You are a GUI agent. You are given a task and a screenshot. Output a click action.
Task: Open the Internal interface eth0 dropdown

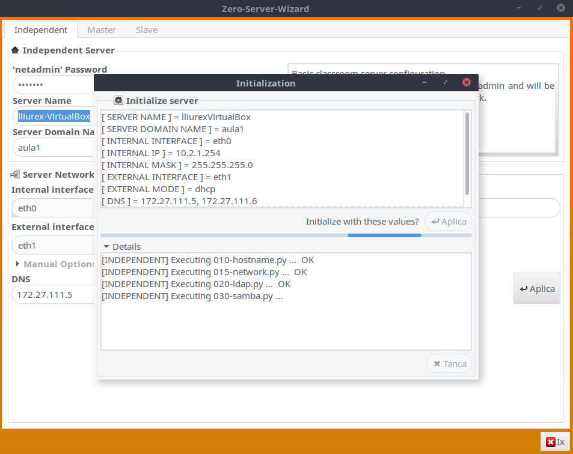[53, 208]
